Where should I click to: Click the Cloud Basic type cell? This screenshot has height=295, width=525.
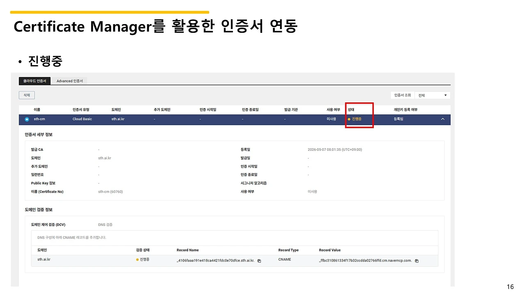[82, 119]
